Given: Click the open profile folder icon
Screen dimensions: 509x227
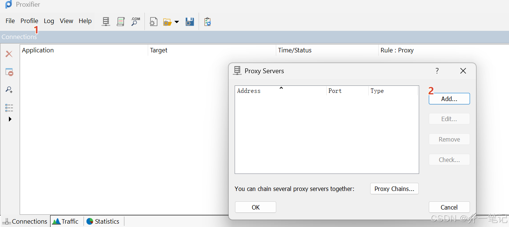Looking at the screenshot, I should point(167,22).
